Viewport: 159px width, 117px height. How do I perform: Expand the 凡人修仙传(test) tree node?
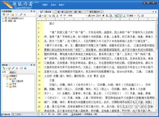3,18
